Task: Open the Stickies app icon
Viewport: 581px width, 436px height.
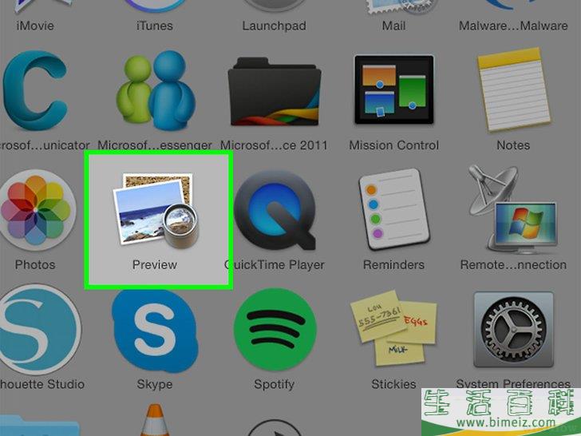Action: (x=393, y=328)
